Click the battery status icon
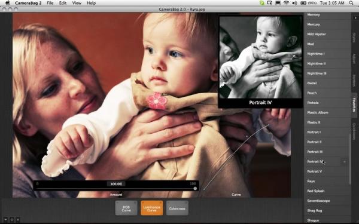Image resolution: width=359 pixels, height=224 pixels. click(x=303, y=3)
